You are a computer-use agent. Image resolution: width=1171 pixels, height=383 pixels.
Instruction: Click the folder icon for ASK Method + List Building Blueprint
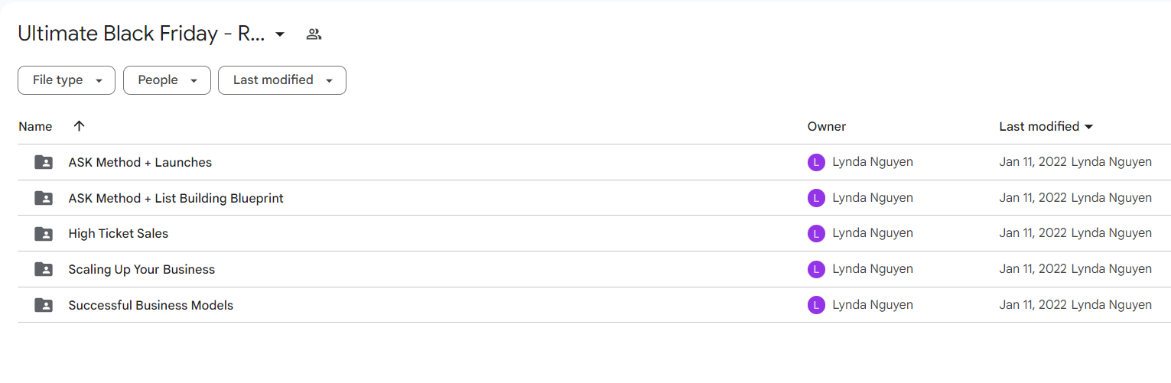tap(44, 198)
